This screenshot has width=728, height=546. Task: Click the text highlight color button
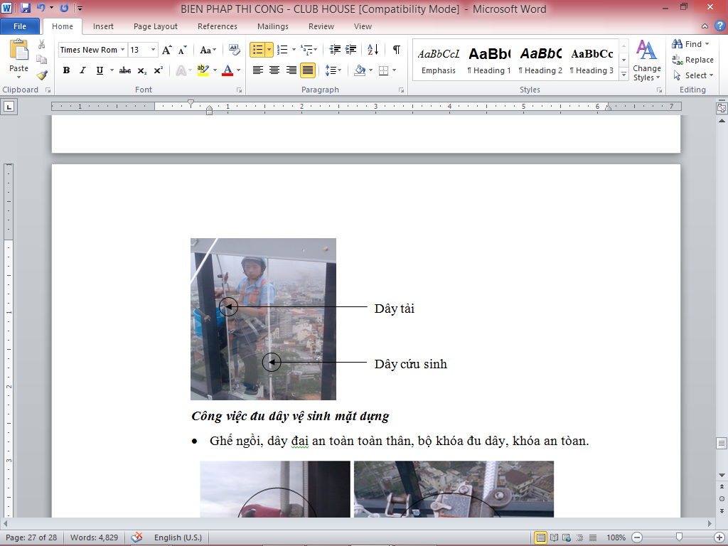click(x=203, y=70)
